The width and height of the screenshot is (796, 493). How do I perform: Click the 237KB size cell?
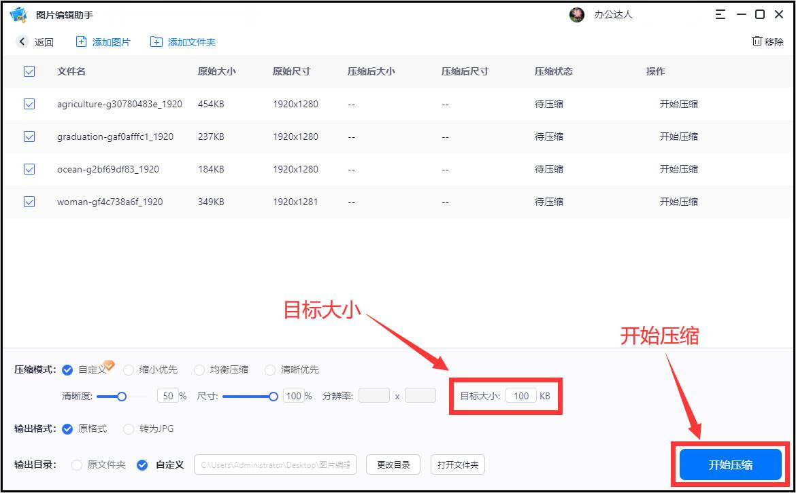point(211,136)
